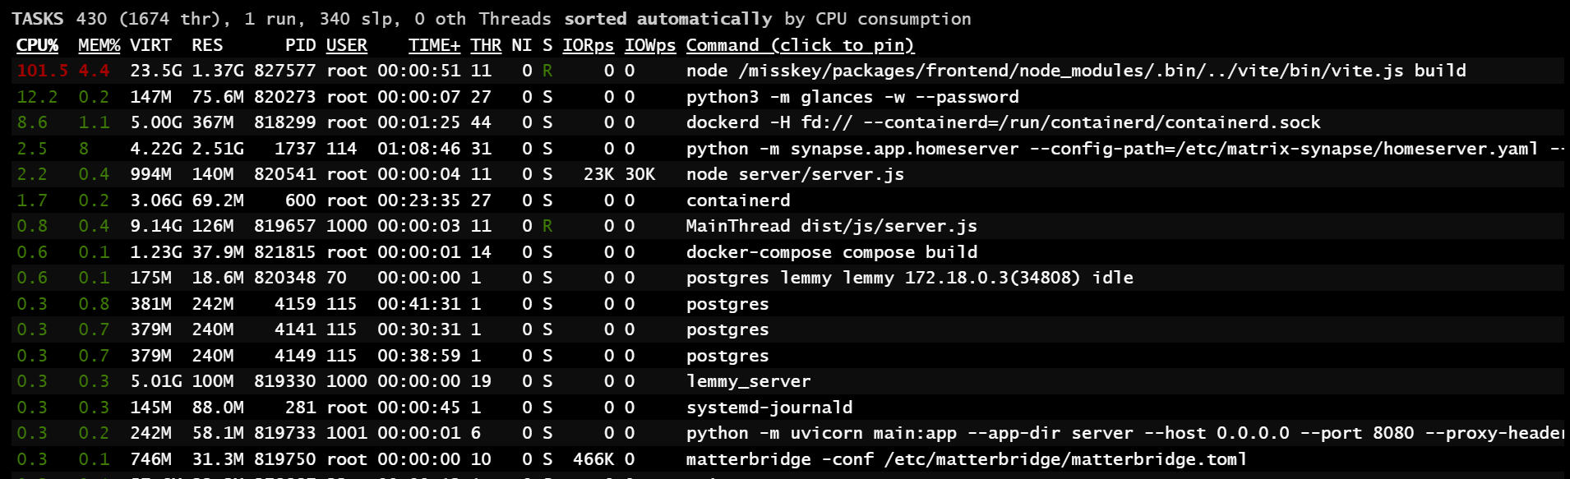Image resolution: width=1570 pixels, height=479 pixels.
Task: Sort processes by the CPU% column
Action: tap(37, 45)
